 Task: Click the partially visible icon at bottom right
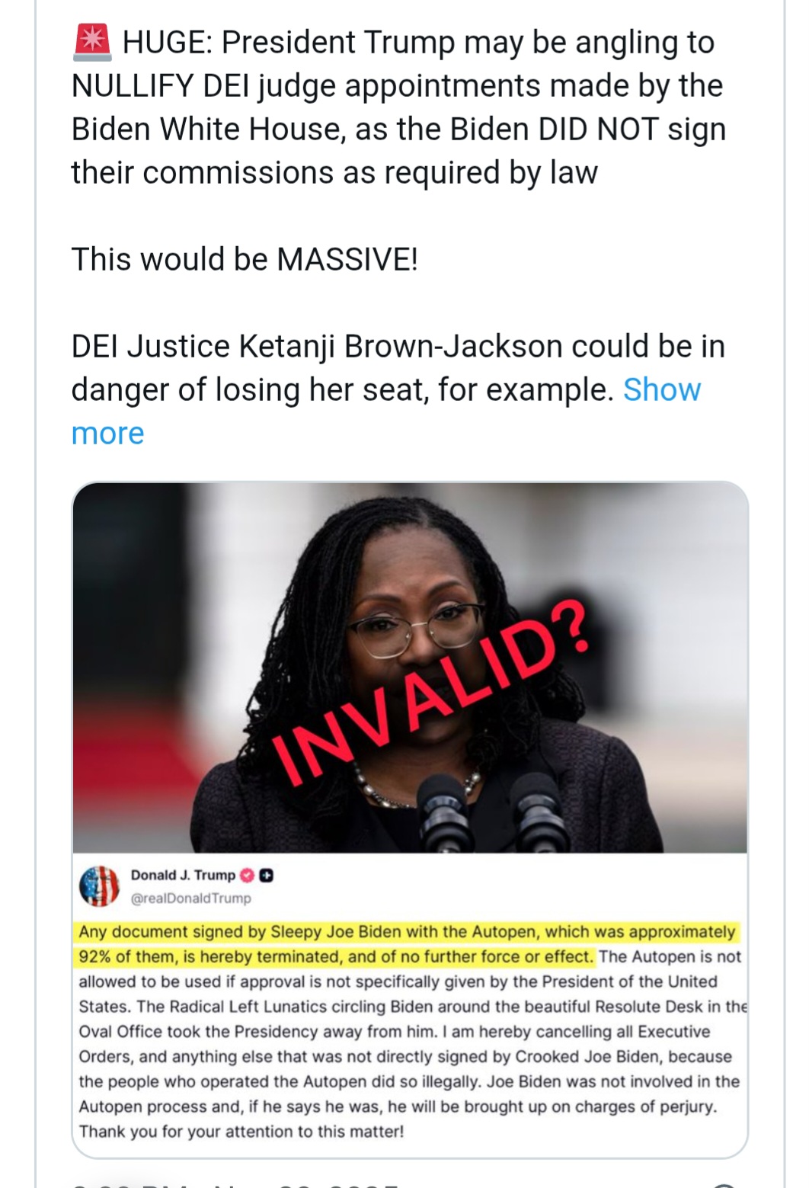[724, 1185]
